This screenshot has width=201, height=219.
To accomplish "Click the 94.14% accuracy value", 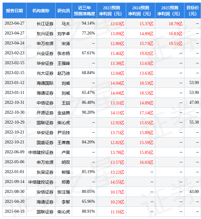I will pos(88,23).
